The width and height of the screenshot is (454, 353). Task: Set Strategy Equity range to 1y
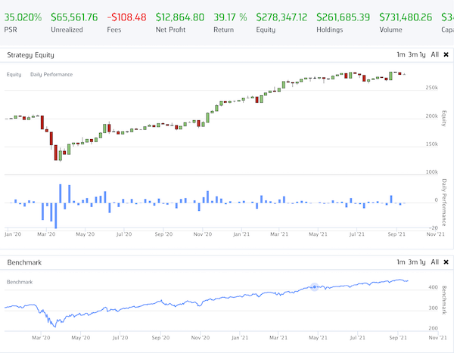tap(423, 55)
